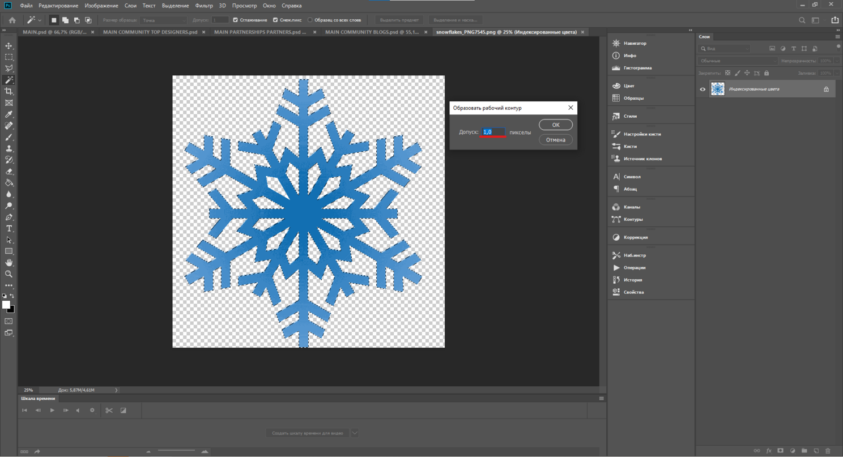Select the Spot Healing Brush tool
Screen dimensions: 843x457
9,126
